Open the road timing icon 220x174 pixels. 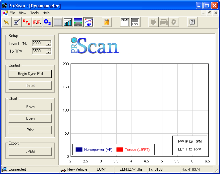click(78, 22)
